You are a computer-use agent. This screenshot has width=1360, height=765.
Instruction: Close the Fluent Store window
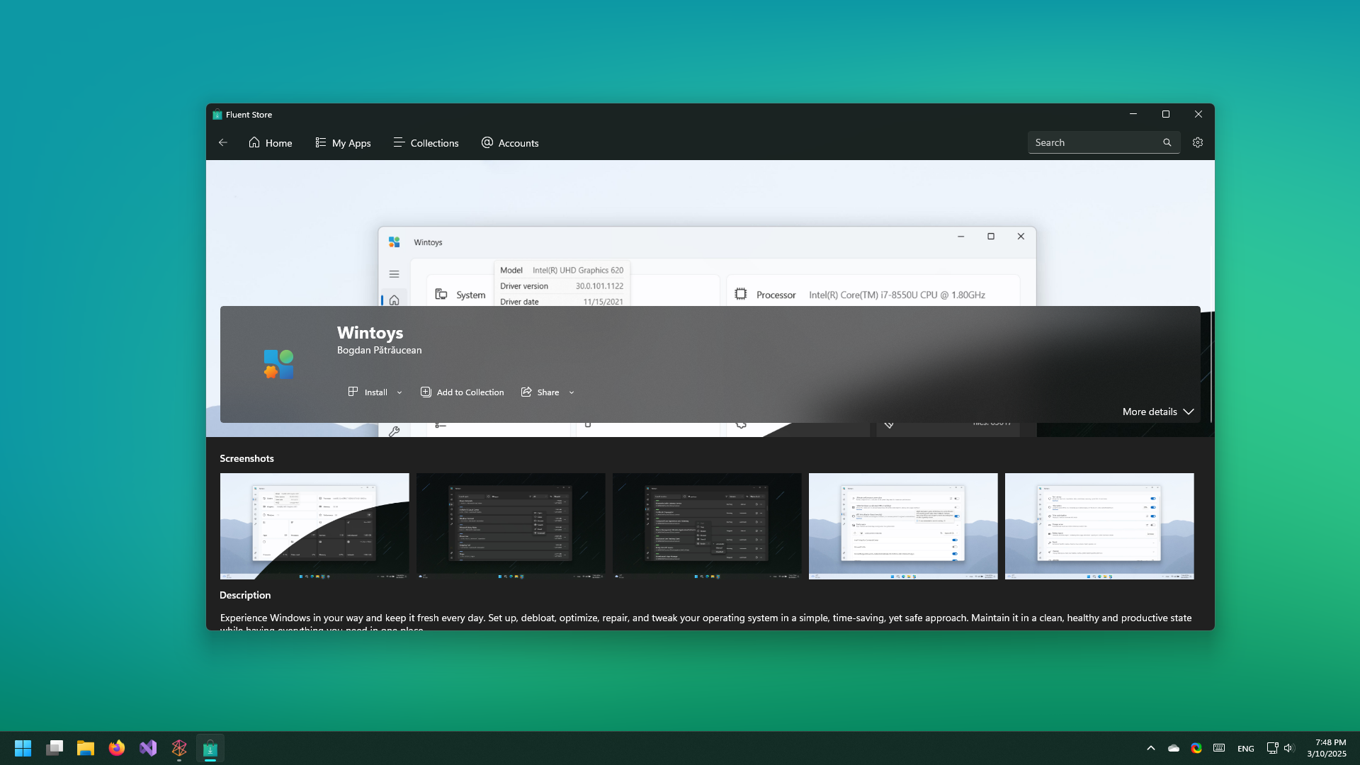pyautogui.click(x=1198, y=114)
